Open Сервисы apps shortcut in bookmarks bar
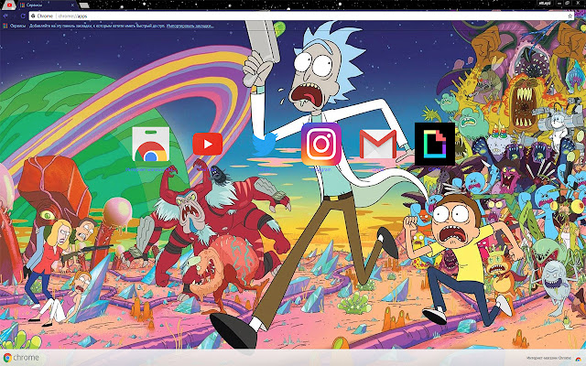 [15, 26]
